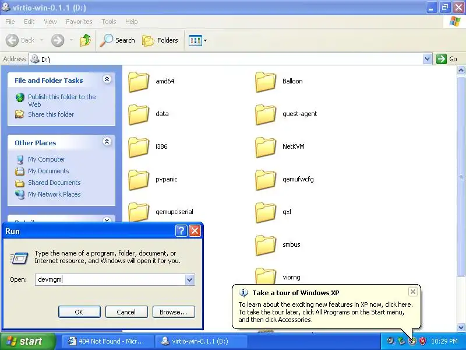Click the leftmost system tray icon

[x=390, y=341]
